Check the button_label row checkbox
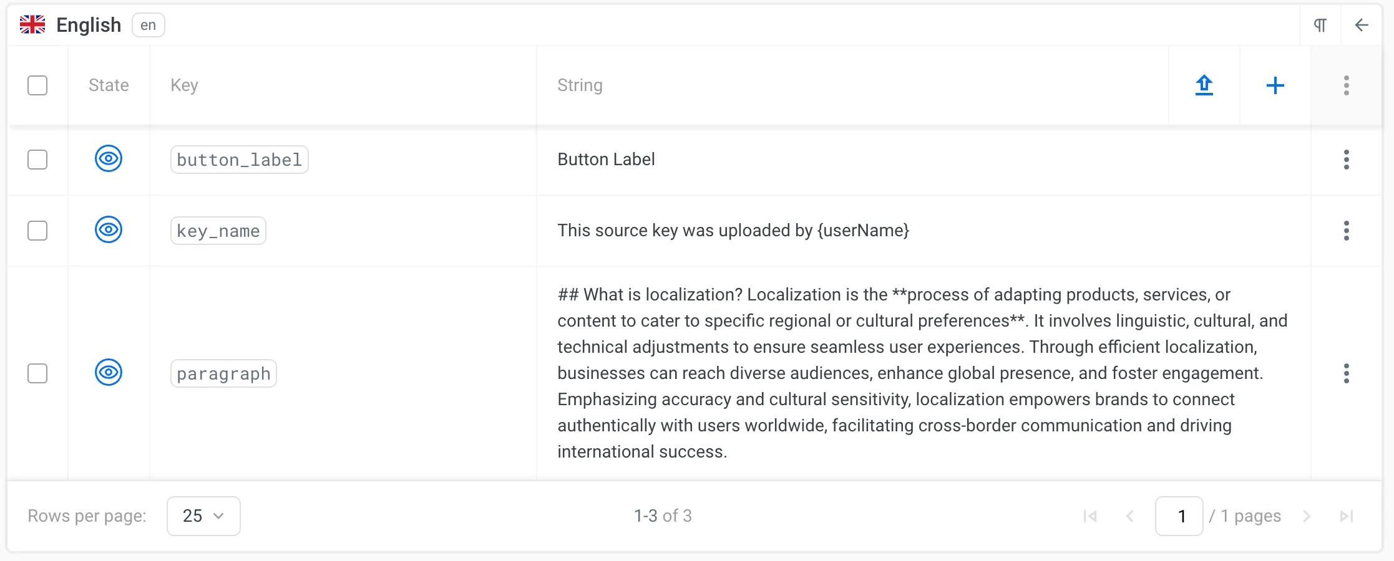1394x561 pixels. point(37,160)
